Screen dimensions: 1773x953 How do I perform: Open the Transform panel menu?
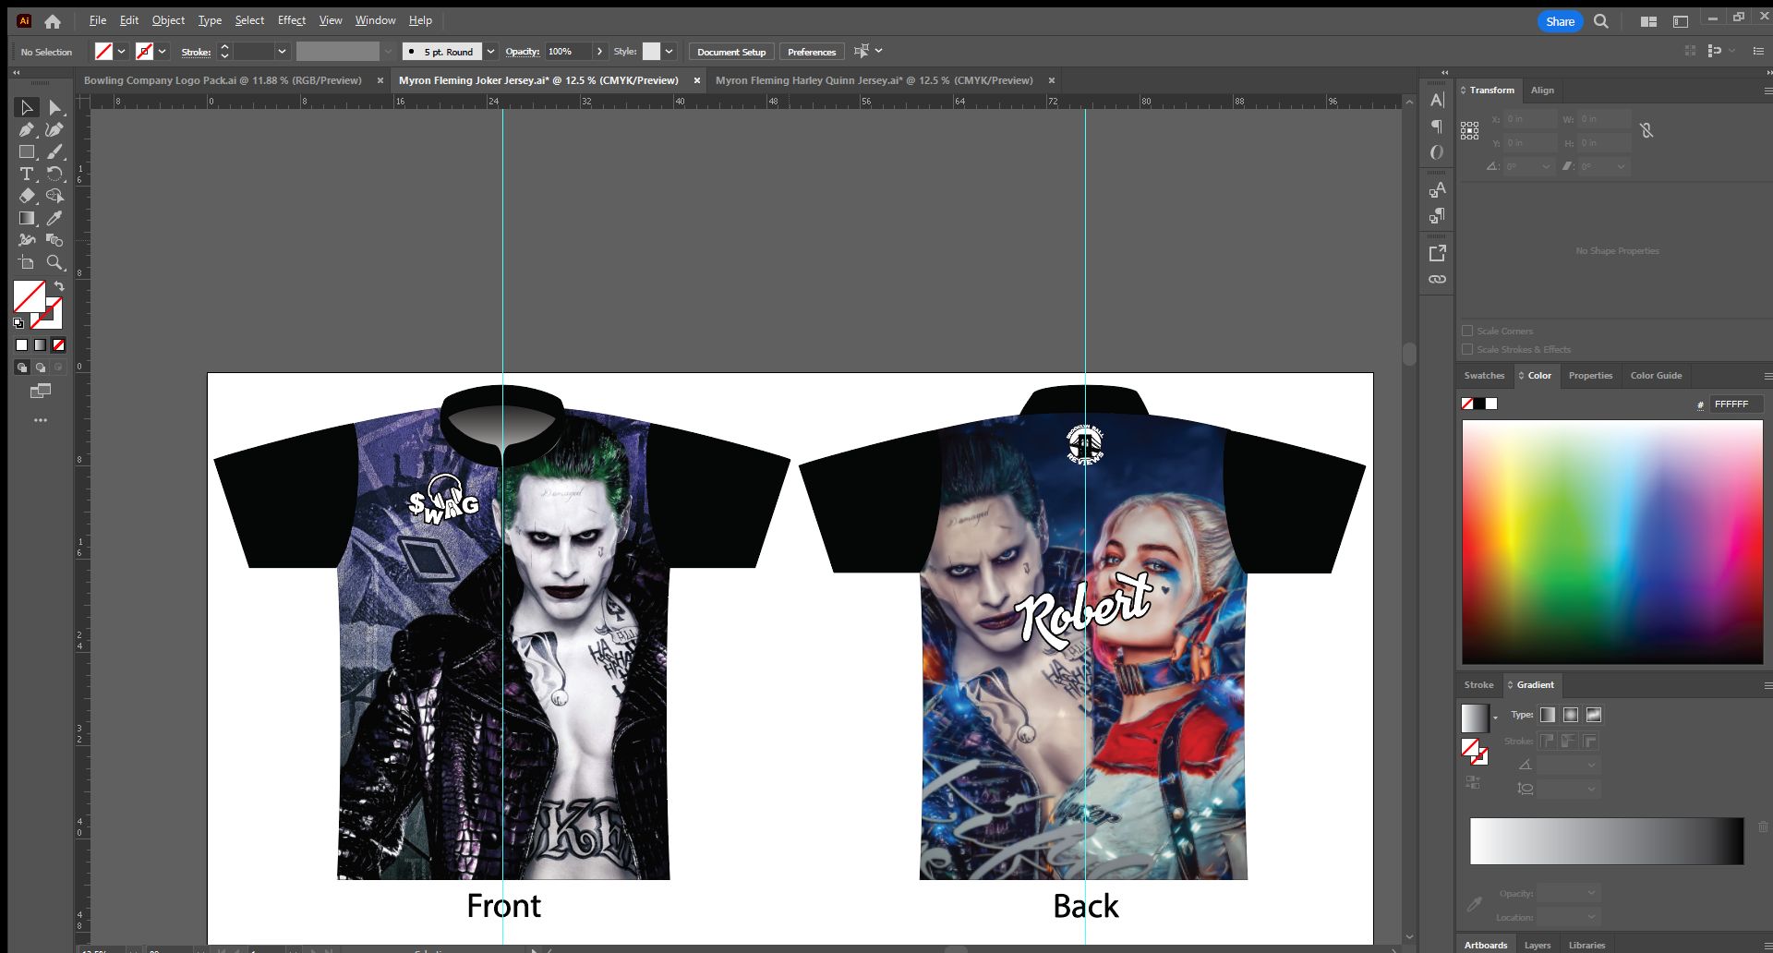coord(1767,90)
